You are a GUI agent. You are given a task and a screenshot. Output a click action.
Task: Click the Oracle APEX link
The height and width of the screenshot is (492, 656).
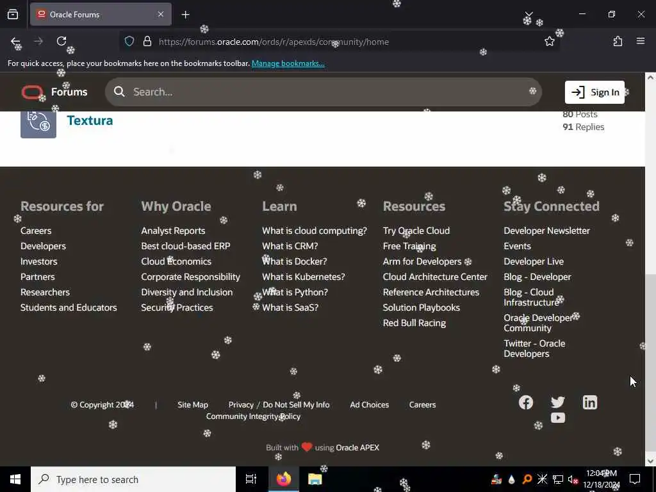coord(357,447)
